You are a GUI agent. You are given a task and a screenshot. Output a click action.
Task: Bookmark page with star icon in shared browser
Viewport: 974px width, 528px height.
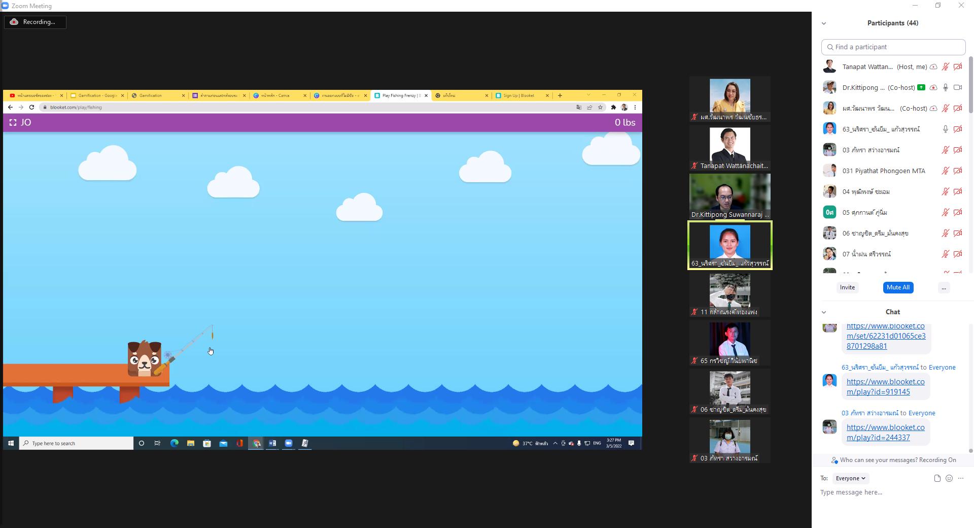600,107
